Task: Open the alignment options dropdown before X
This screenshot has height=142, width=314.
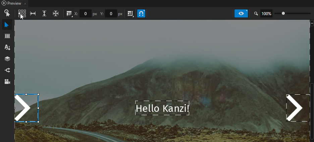Action: coord(69,14)
